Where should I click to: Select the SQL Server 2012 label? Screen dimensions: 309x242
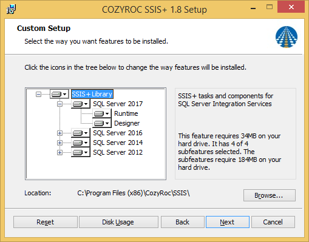[118, 152]
